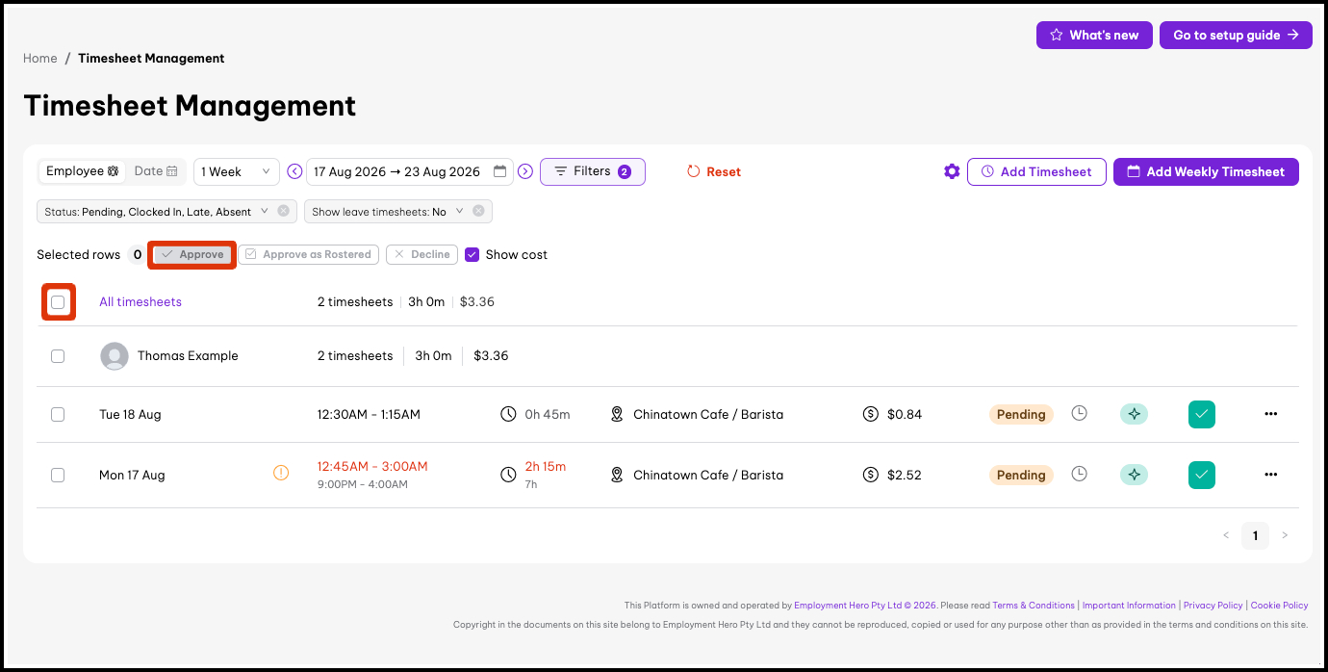Remove the Status filter chip

pyautogui.click(x=283, y=211)
